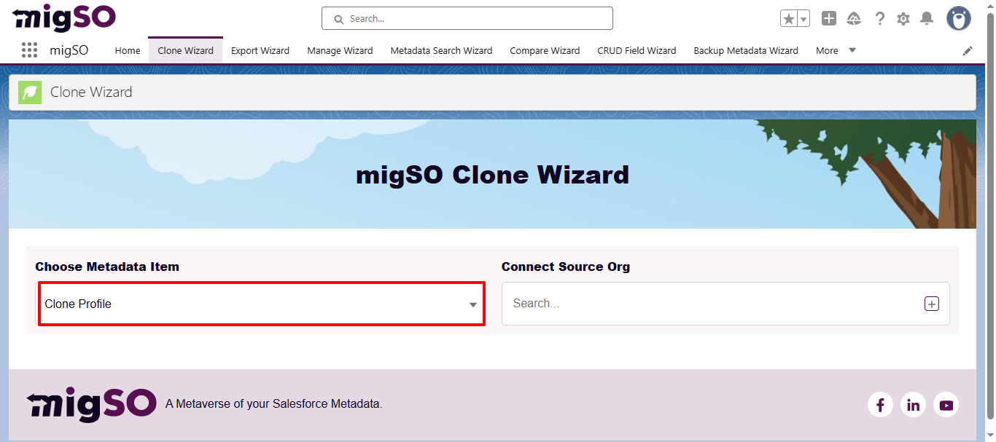Click the Connect Source Org label

pos(566,267)
